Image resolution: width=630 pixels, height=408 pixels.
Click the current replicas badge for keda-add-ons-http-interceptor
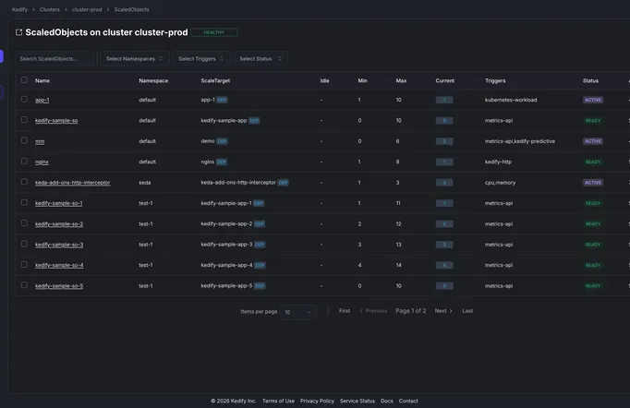(x=444, y=183)
